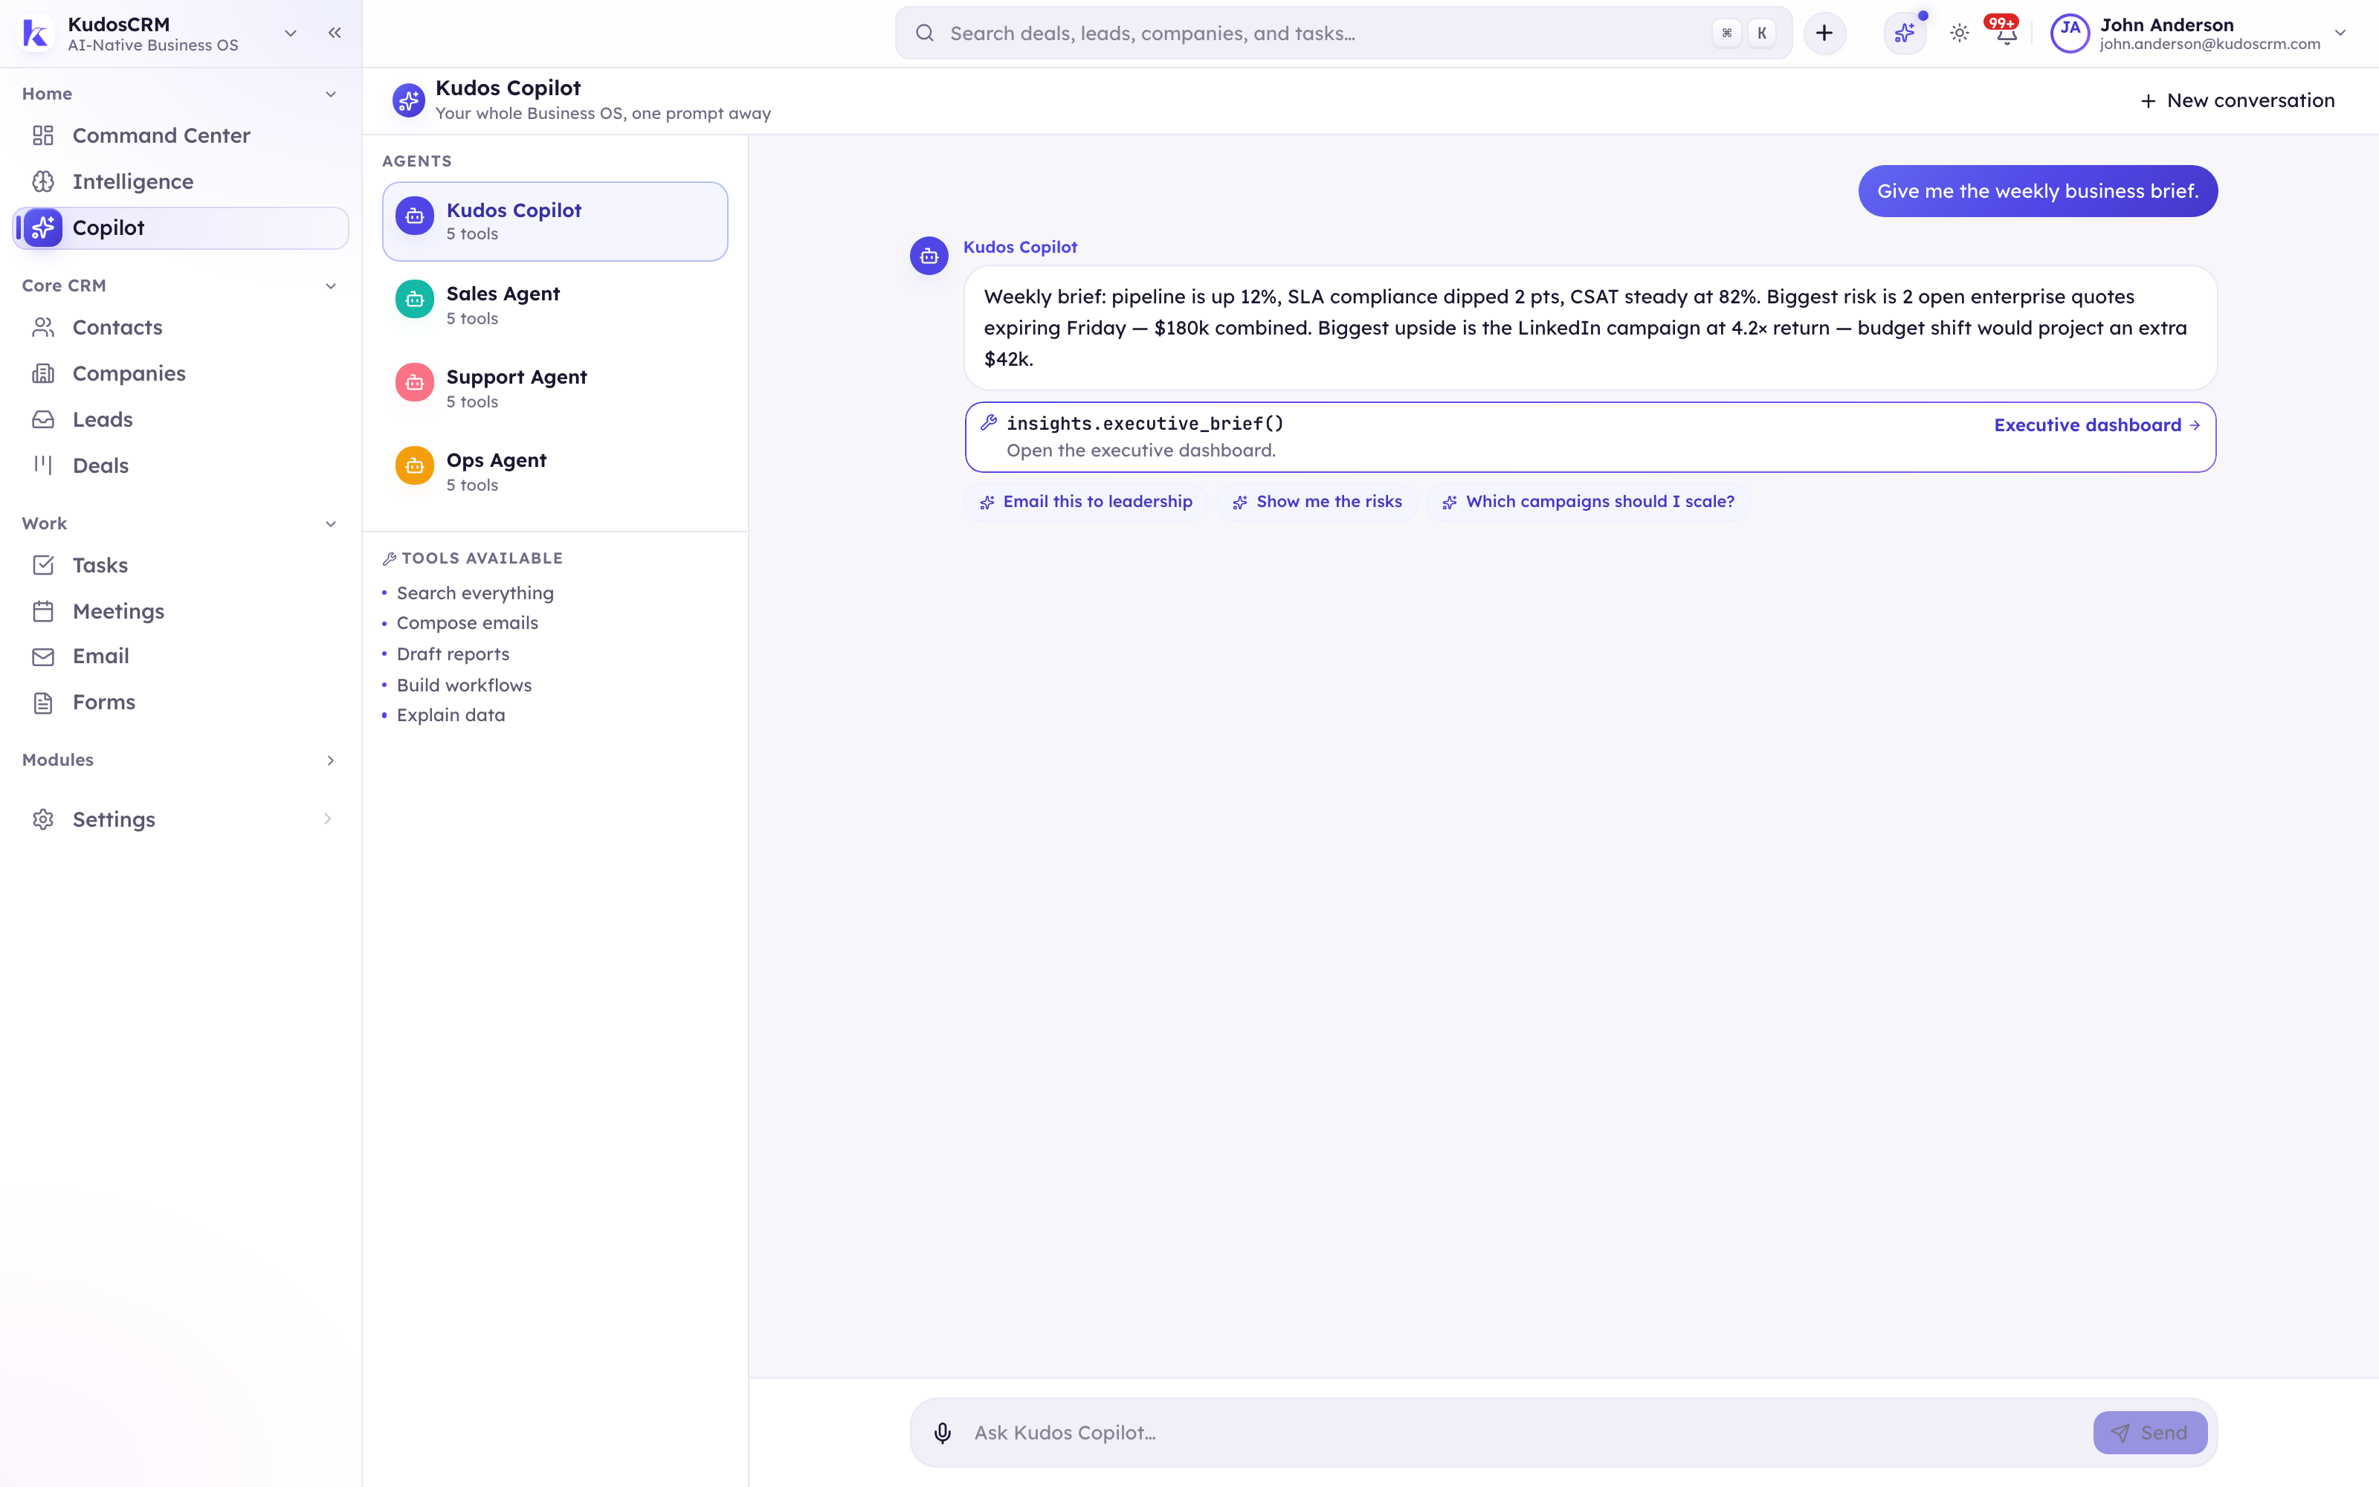The image size is (2379, 1487).
Task: Expand the Modules section
Action: point(330,760)
